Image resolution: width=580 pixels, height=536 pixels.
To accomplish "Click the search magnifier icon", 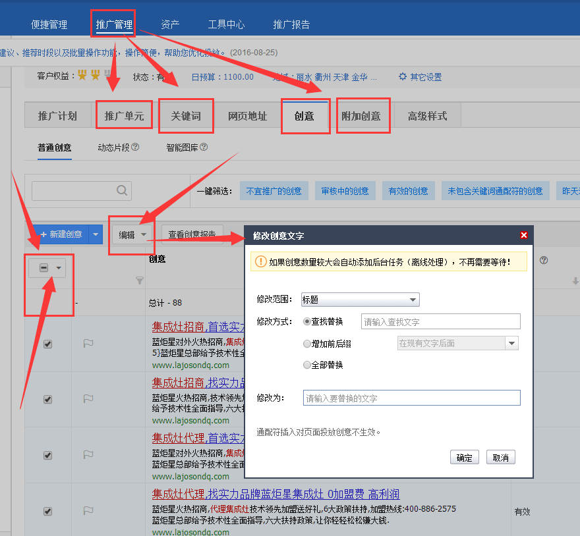I will [x=122, y=190].
